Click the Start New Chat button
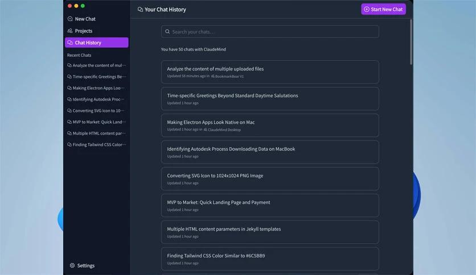 [383, 9]
